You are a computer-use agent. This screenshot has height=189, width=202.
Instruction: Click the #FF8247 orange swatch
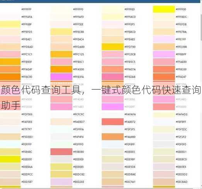point(164,77)
